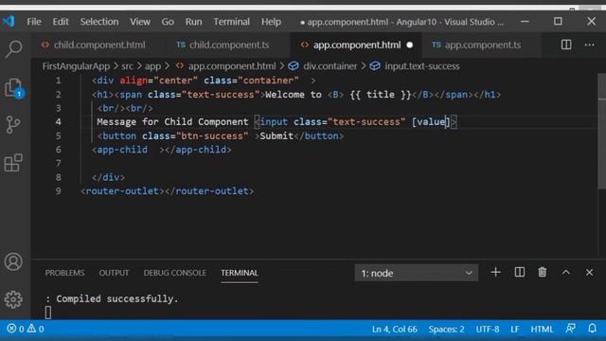Click the feedback icon in status bar
606x341 pixels.
tap(570, 329)
